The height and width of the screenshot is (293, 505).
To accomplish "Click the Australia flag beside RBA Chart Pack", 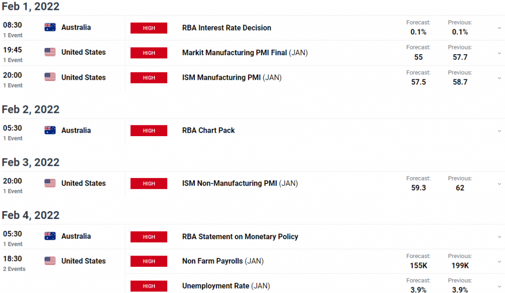I will [x=50, y=130].
